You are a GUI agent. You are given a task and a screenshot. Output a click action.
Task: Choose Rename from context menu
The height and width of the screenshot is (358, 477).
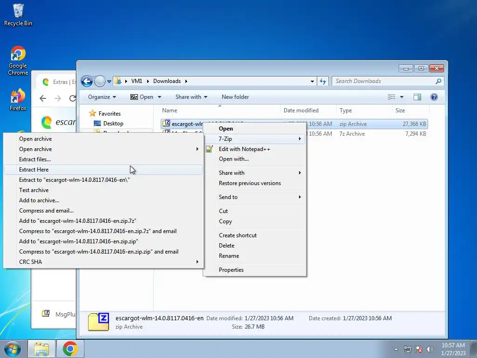[x=255, y=256]
